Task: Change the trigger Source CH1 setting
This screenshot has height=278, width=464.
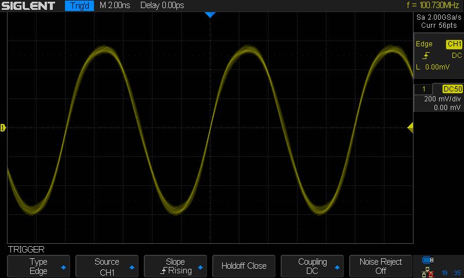Action: click(x=107, y=266)
